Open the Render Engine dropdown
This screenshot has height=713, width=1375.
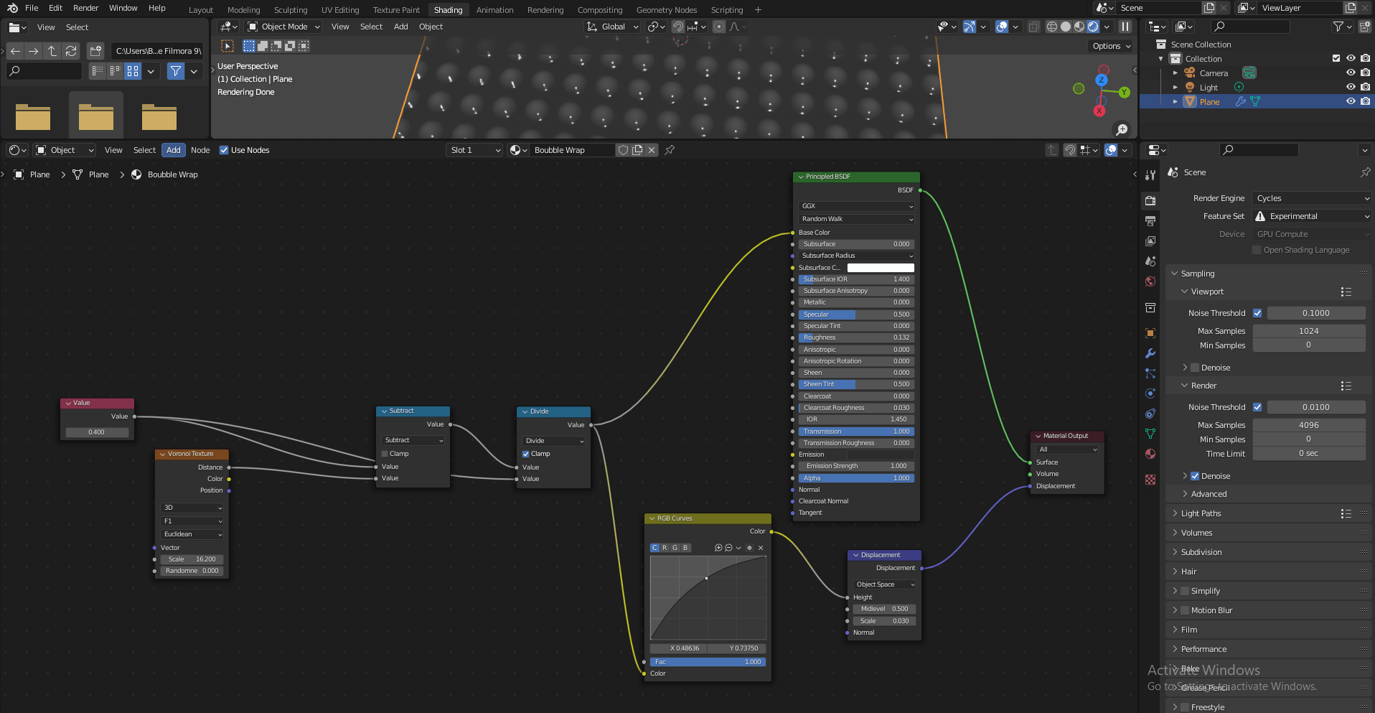1310,198
